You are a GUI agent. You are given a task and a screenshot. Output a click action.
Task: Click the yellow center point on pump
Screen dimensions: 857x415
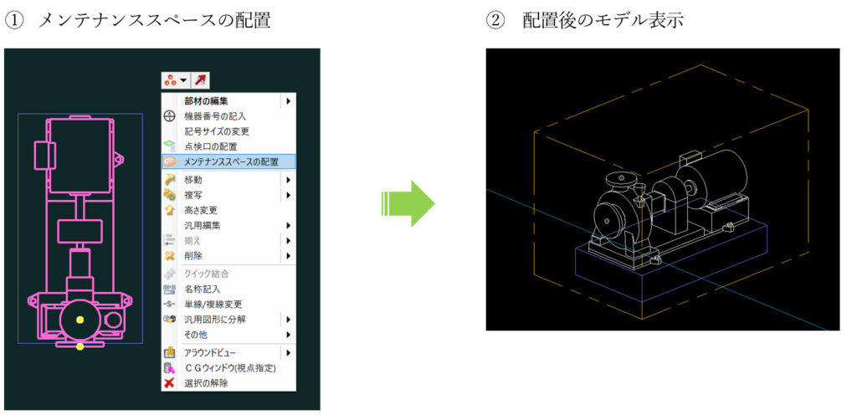(x=80, y=320)
